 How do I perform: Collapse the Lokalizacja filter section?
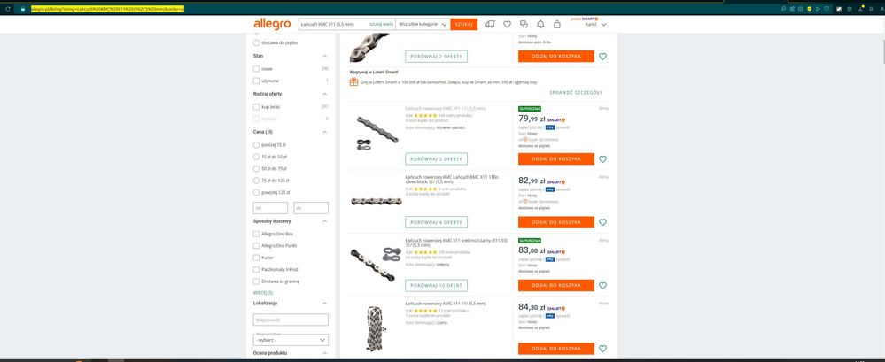tap(324, 304)
